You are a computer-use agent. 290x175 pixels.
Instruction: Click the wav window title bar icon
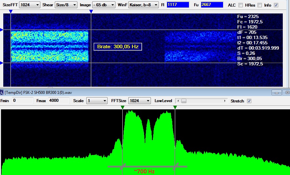(x=2, y=92)
